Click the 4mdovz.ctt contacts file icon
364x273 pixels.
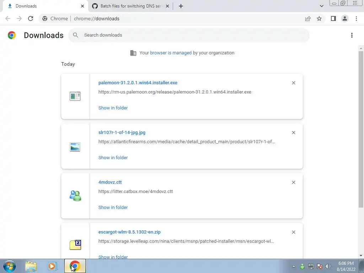[75, 196]
